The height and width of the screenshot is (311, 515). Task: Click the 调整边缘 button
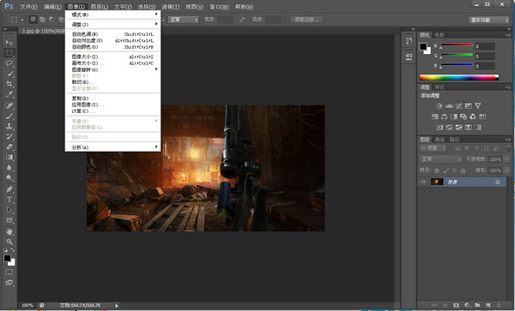tap(306, 20)
